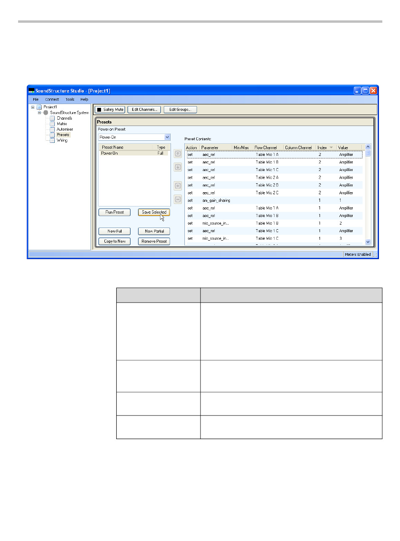Image resolution: width=400 pixels, height=541 pixels.
Task: Select the mic_source_in... row with value 3
Action: tap(274, 238)
